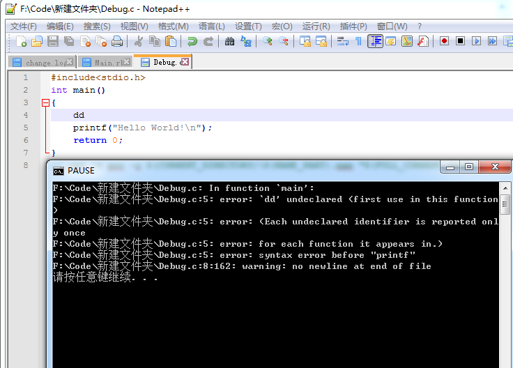Screen dimensions: 513x368
Task: Switch to the Main.rb tab
Action: 105,62
